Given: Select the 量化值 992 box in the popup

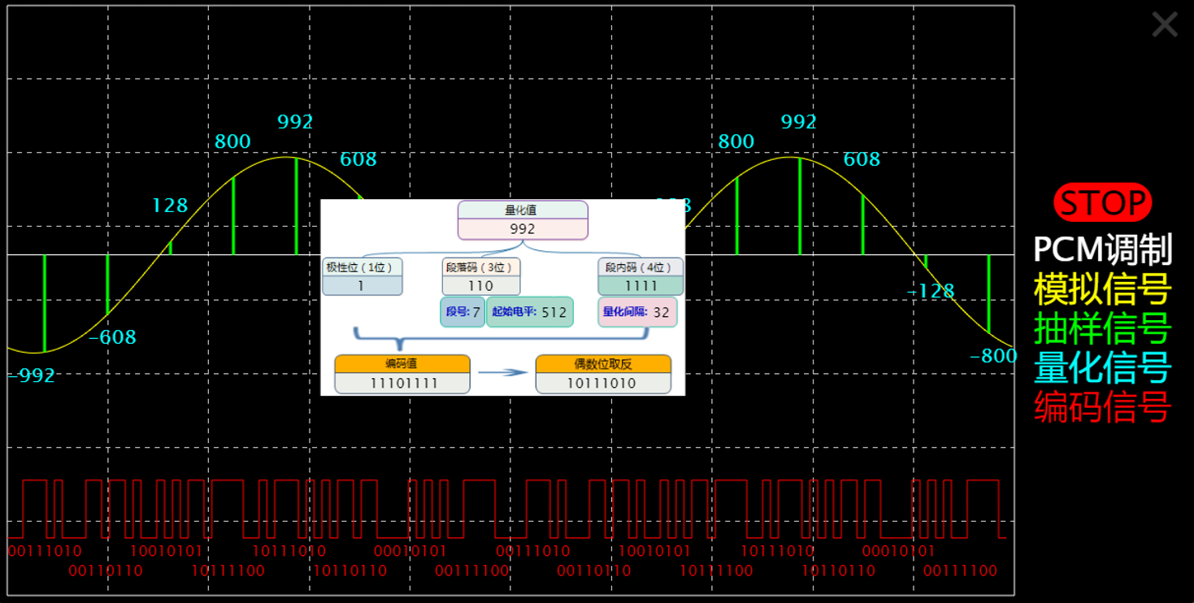Looking at the screenshot, I should coord(523,220).
